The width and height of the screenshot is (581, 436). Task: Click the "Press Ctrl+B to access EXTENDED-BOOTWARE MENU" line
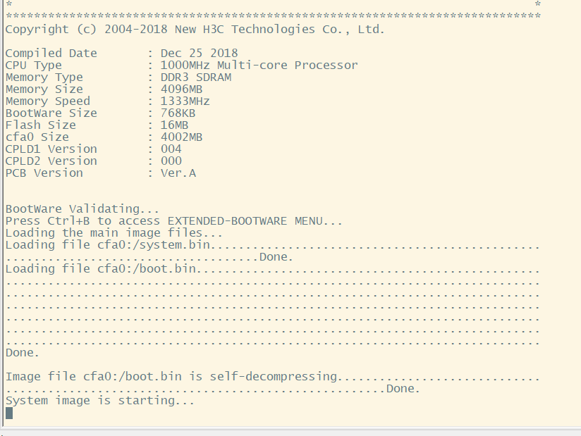173,221
